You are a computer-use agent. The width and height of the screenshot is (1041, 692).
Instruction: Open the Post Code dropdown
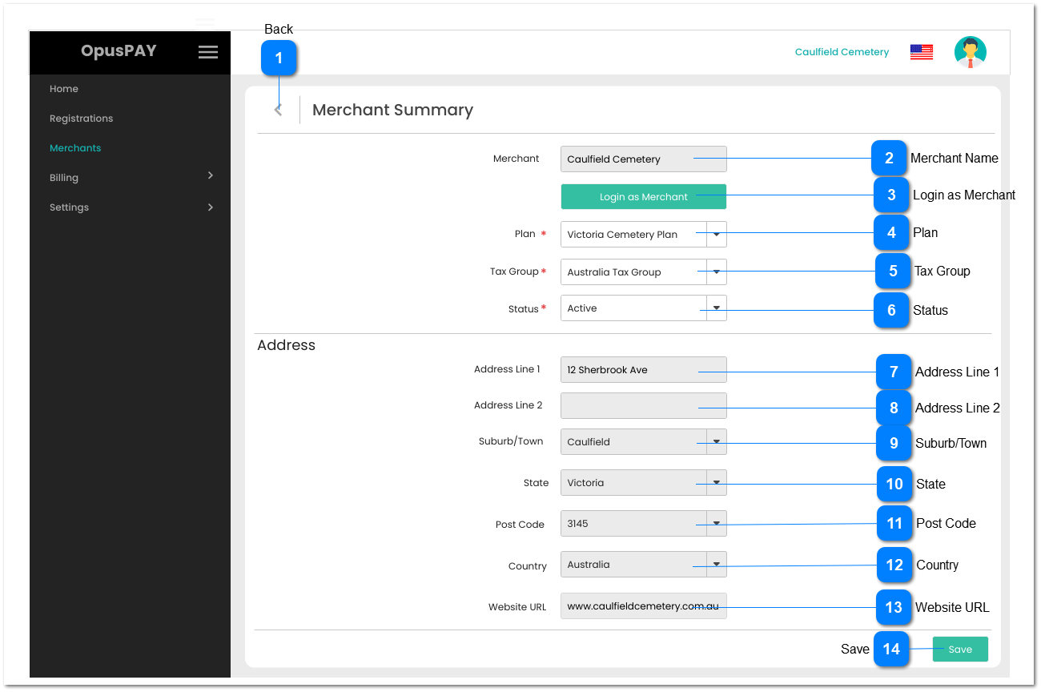tap(716, 524)
